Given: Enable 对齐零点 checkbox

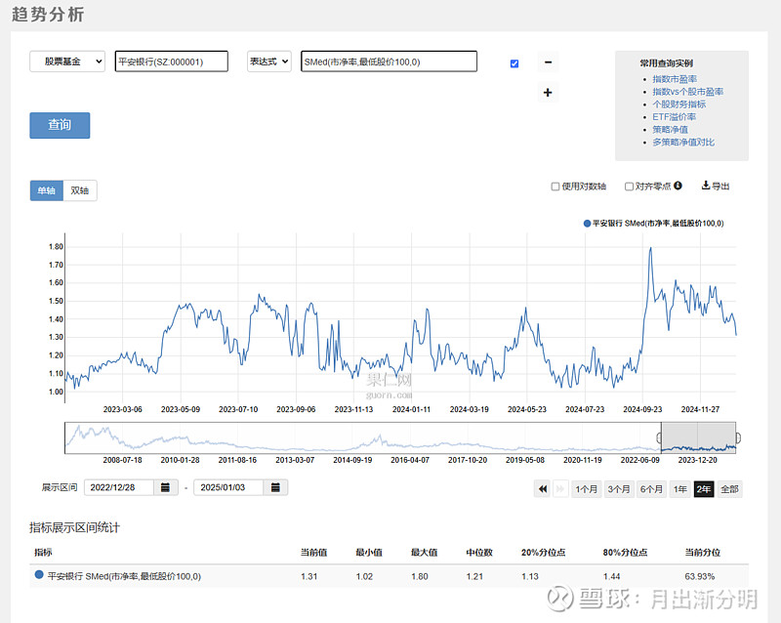Looking at the screenshot, I should point(629,187).
